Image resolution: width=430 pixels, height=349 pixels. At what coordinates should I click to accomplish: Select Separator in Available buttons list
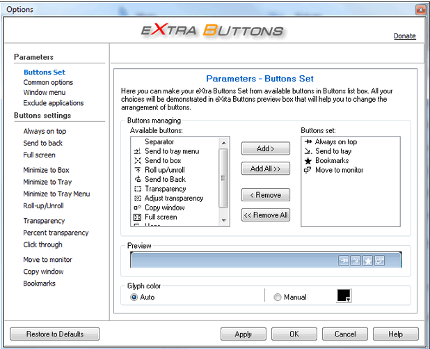point(159,141)
